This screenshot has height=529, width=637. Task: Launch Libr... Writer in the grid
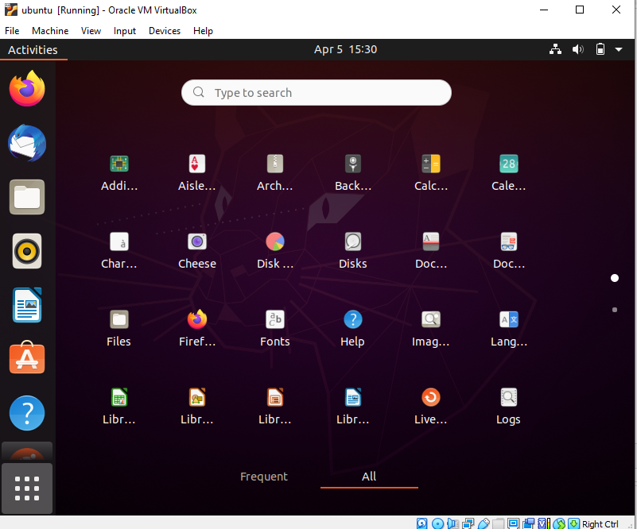(x=353, y=407)
